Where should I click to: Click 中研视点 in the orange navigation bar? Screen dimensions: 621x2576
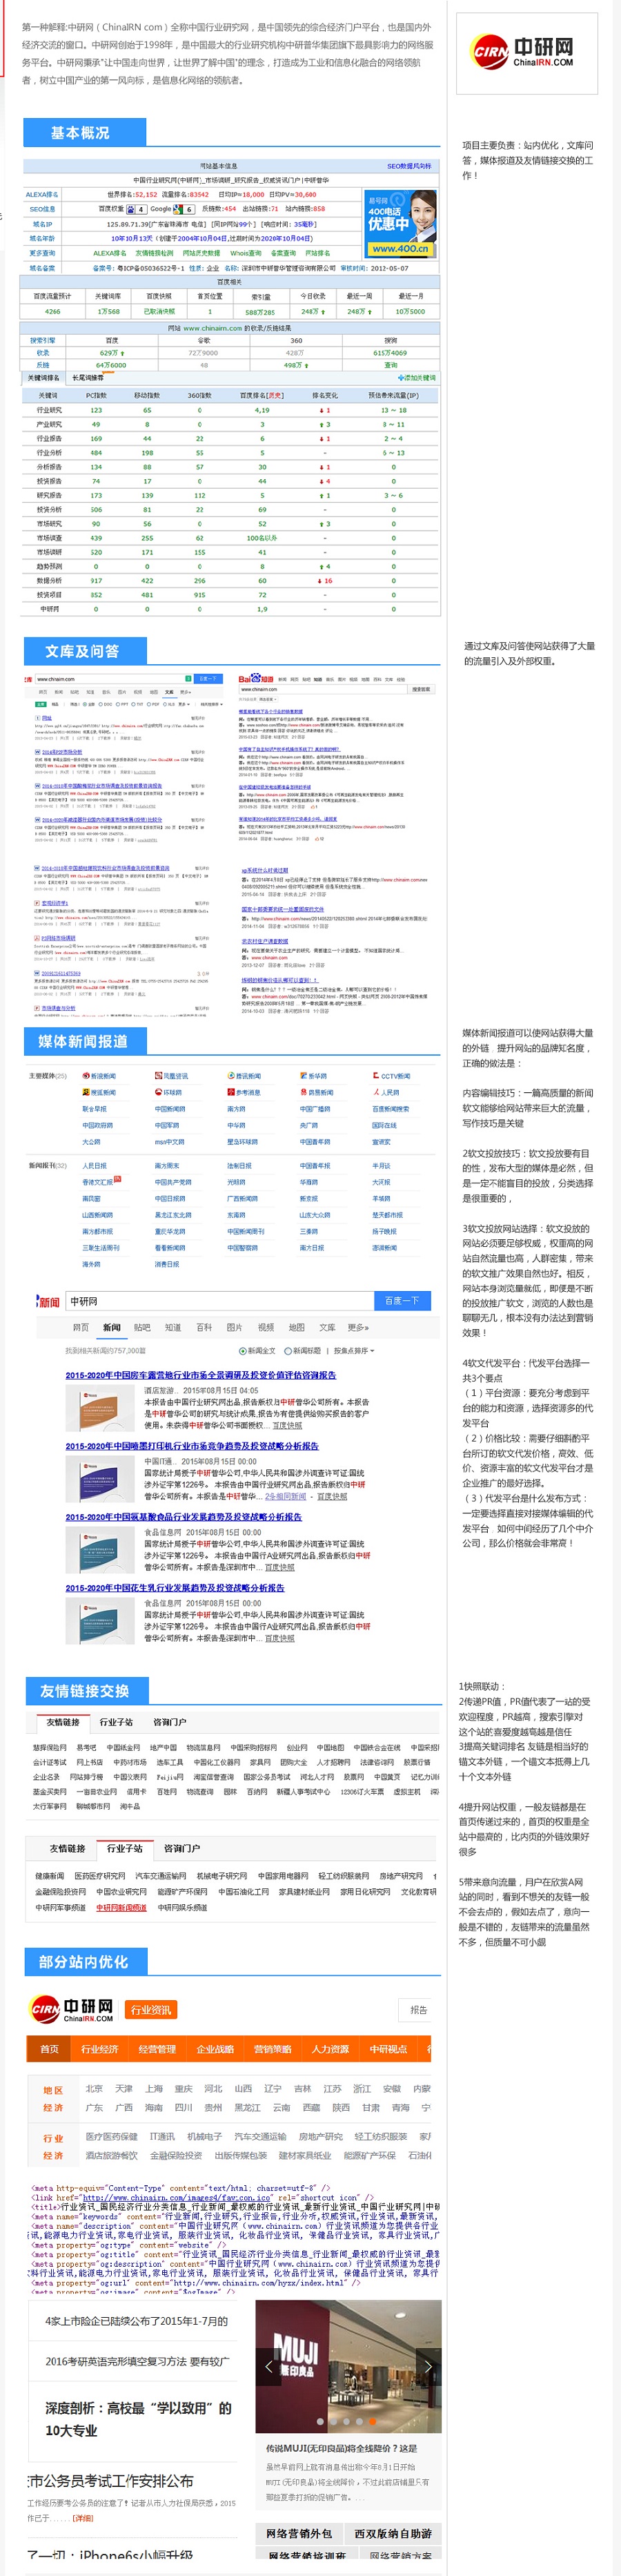pyautogui.click(x=388, y=2049)
